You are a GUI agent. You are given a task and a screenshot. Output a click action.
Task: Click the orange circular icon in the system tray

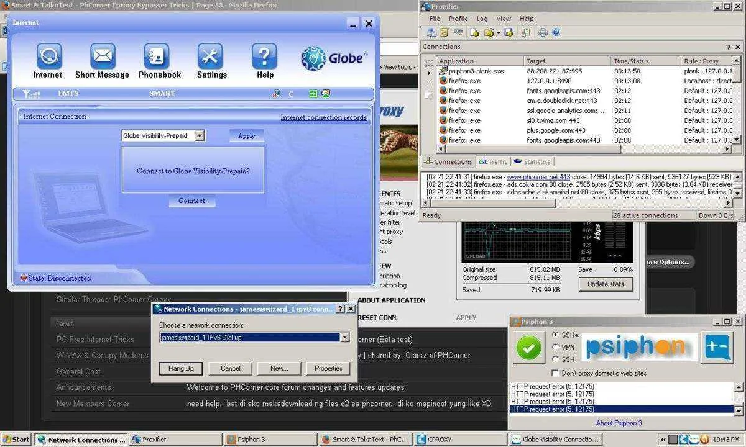pos(704,439)
